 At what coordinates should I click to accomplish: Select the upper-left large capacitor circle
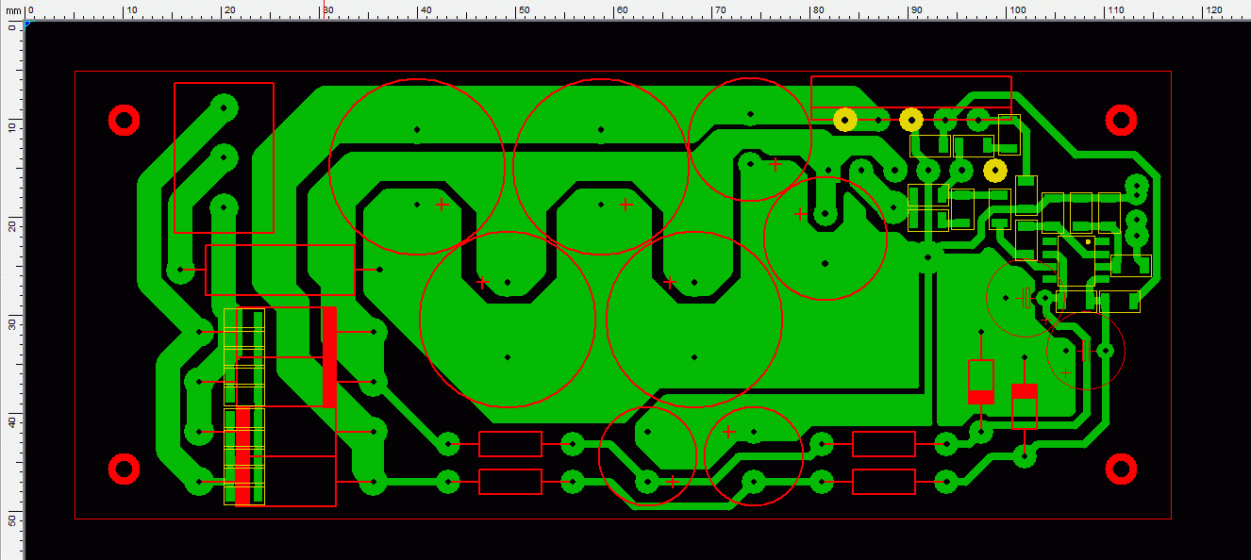(417, 167)
